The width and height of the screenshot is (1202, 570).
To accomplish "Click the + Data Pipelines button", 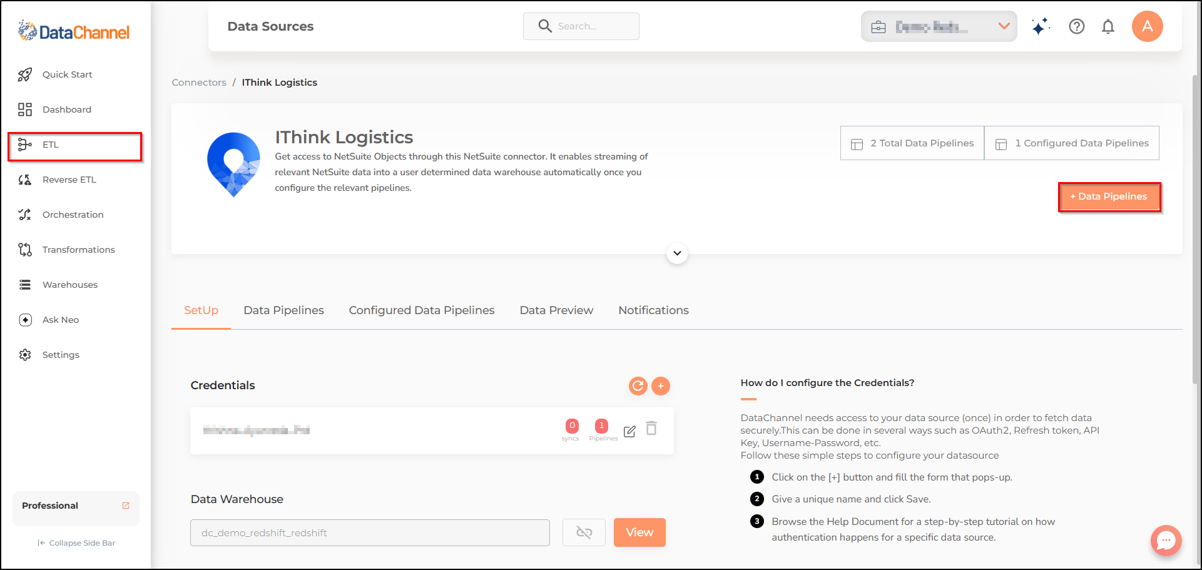I will click(1109, 197).
